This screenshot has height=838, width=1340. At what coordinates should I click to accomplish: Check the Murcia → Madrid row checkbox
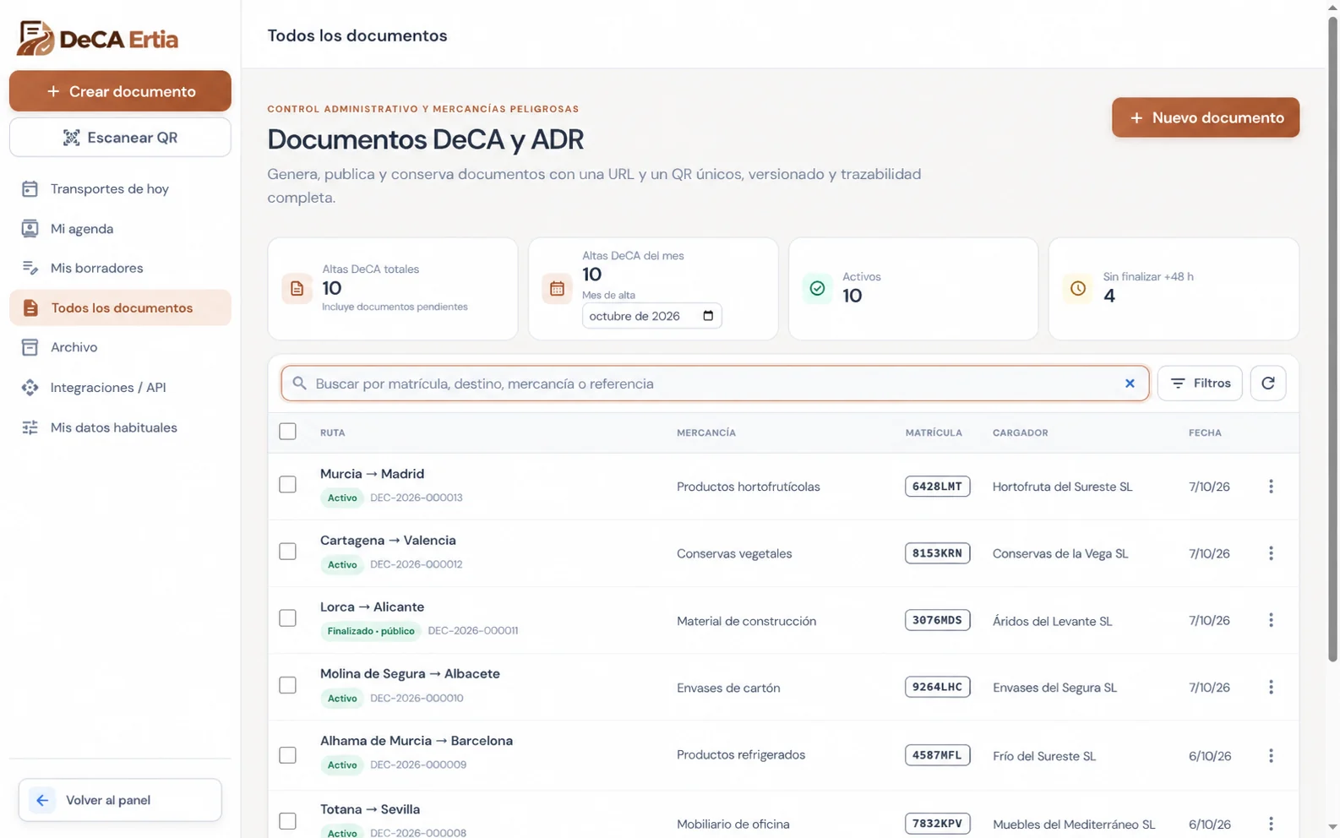pyautogui.click(x=287, y=485)
